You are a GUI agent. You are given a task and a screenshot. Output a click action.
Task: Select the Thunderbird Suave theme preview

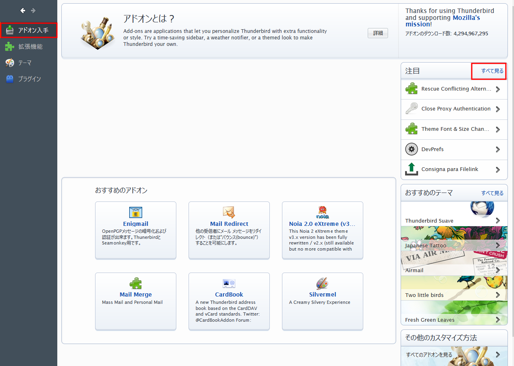point(454,214)
